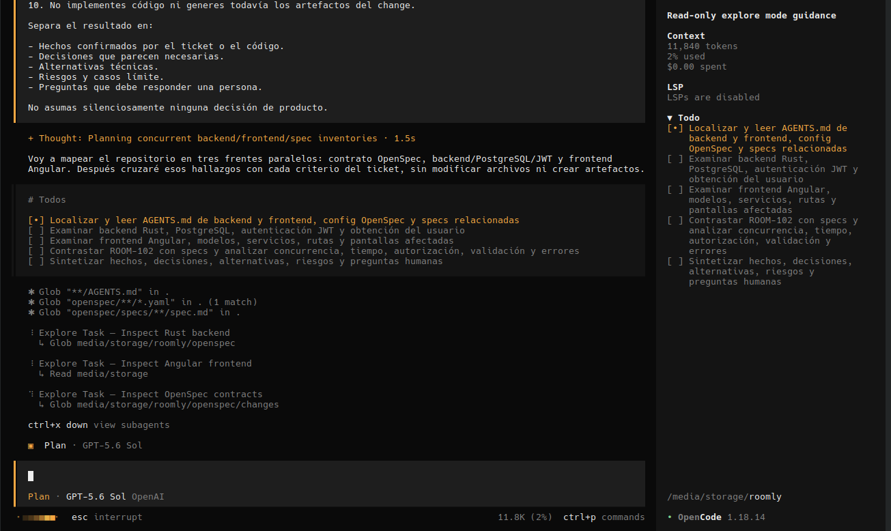Click the orange progress spinner in status bar
The height and width of the screenshot is (531, 891).
[x=39, y=517]
